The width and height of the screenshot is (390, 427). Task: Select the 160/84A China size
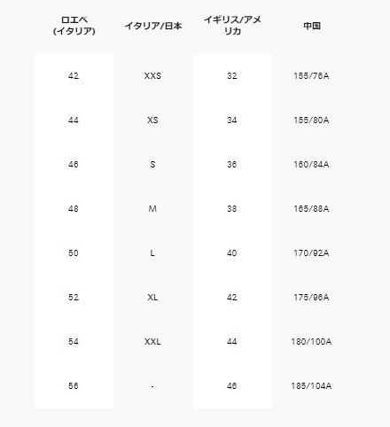pos(311,165)
